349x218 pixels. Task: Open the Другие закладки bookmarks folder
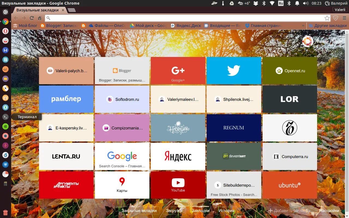point(328,26)
